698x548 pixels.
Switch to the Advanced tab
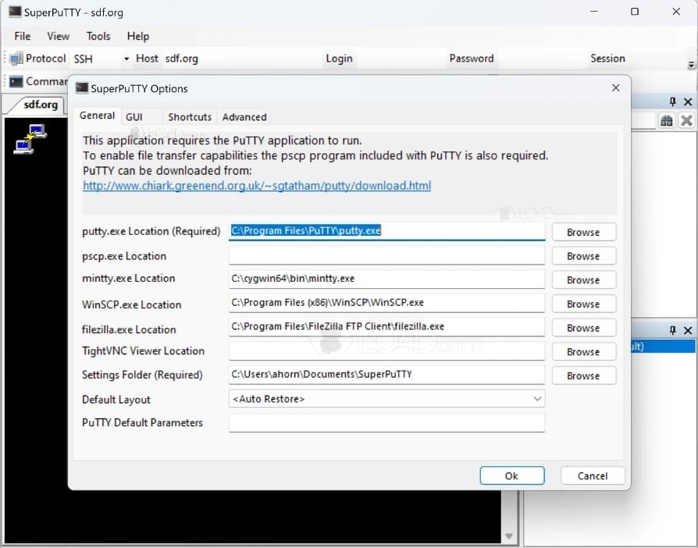244,117
